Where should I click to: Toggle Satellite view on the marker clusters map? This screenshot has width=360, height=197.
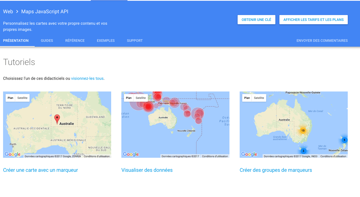[259, 98]
